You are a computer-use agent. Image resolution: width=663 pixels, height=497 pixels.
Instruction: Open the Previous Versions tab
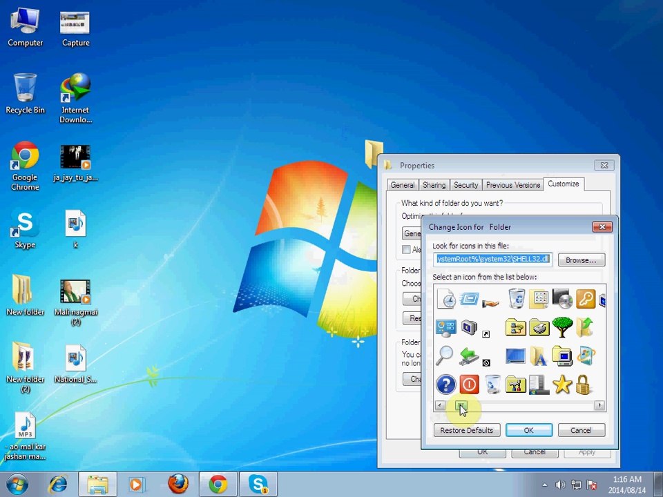coord(513,185)
